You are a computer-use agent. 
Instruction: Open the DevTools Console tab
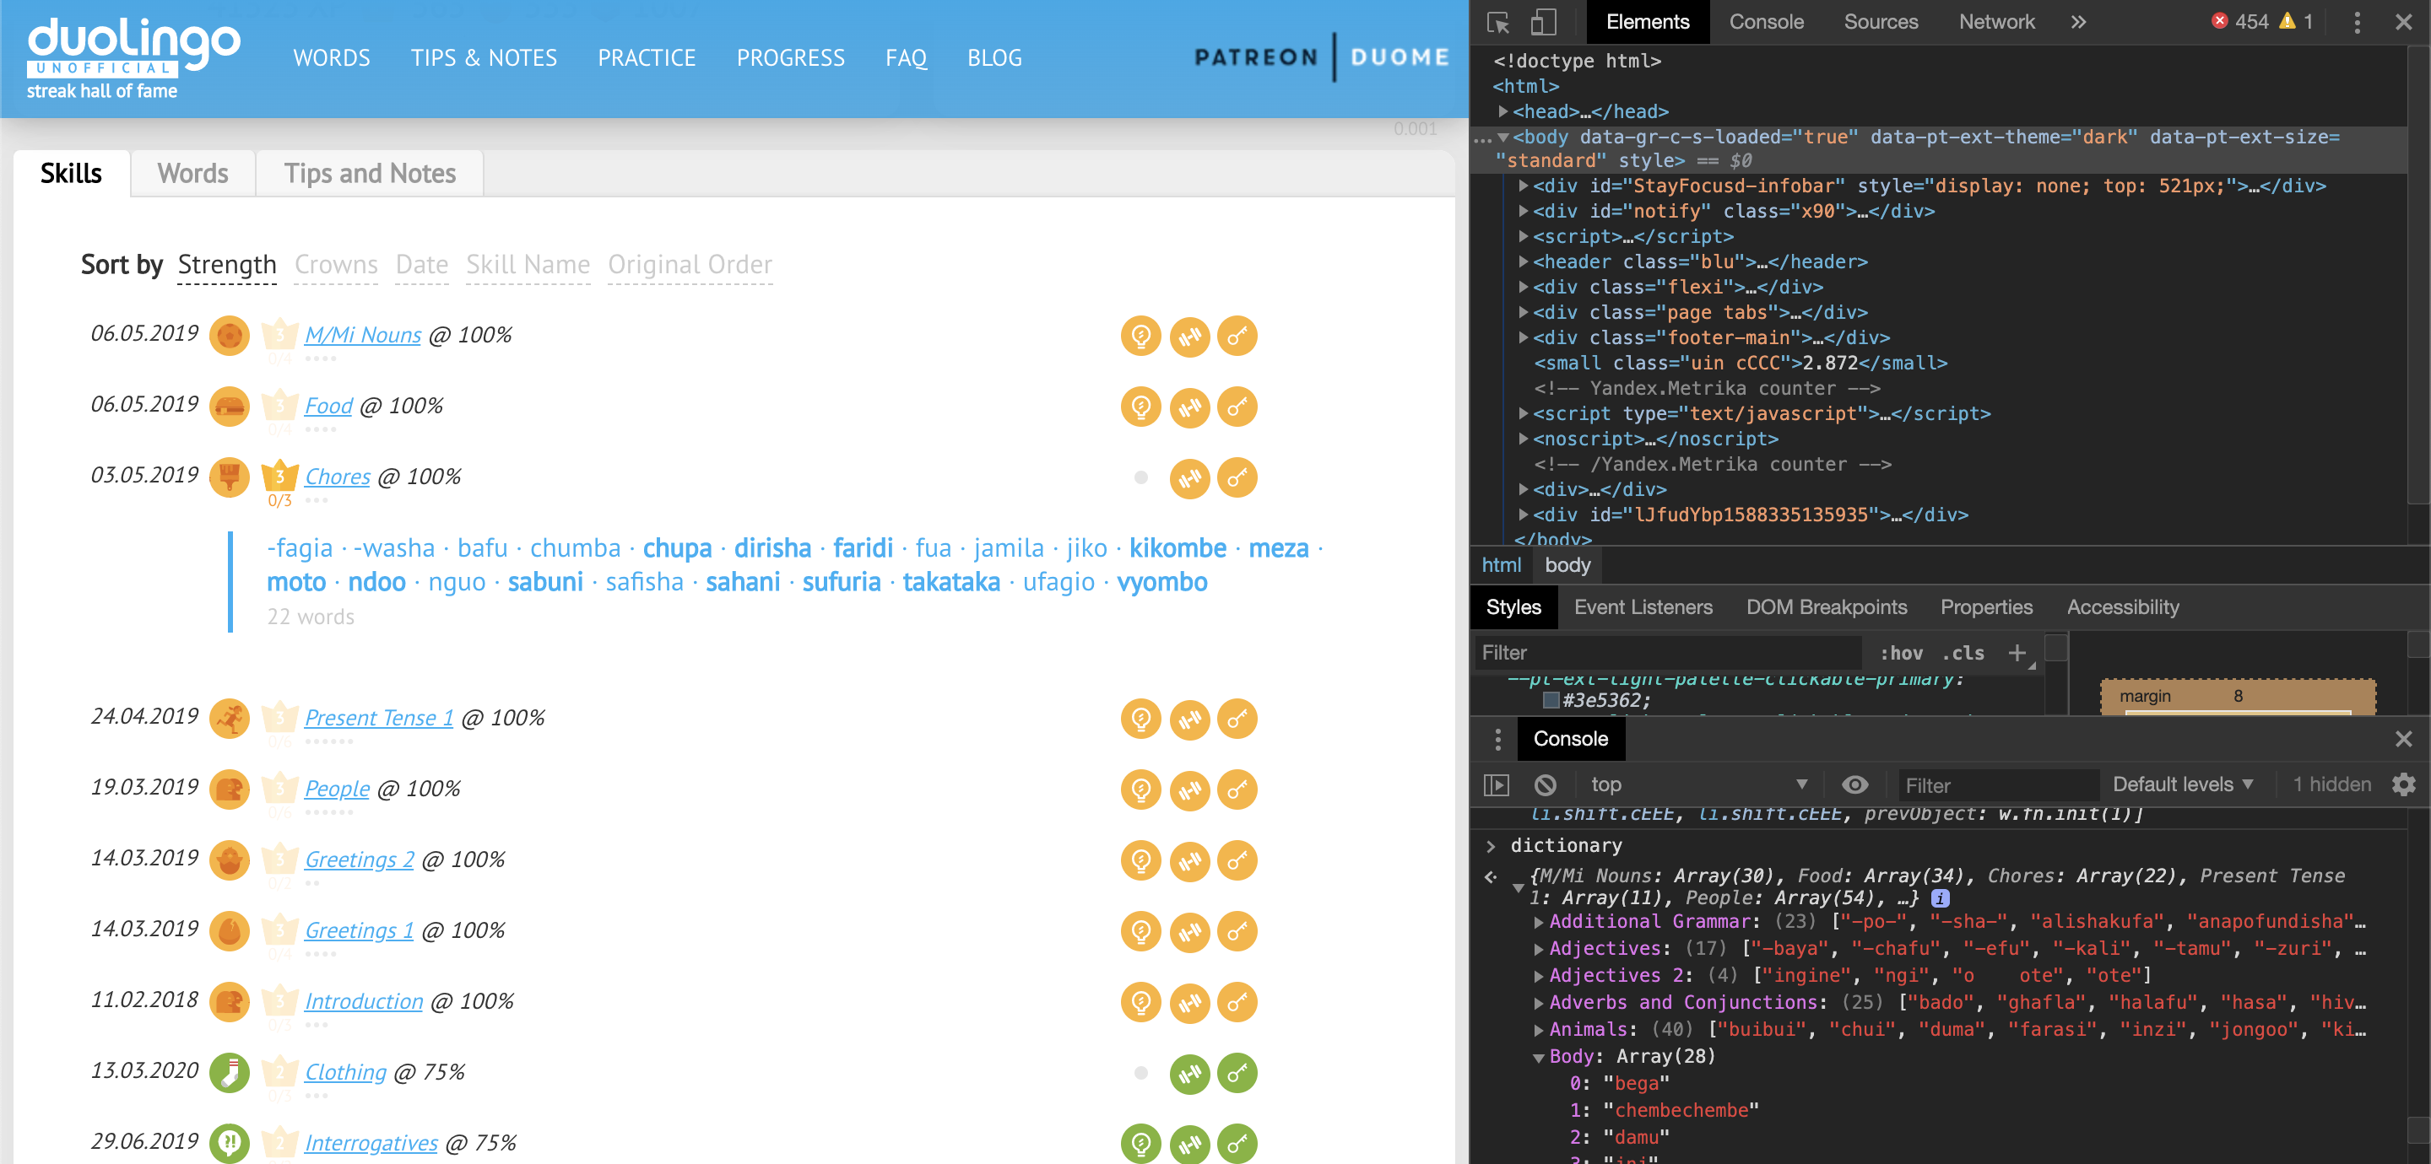pos(1766,22)
